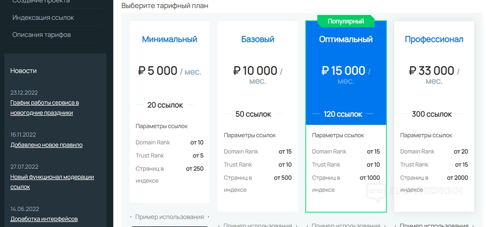Open Пример использования under Минимальный plan
This screenshot has width=486, height=227.
pyautogui.click(x=169, y=217)
